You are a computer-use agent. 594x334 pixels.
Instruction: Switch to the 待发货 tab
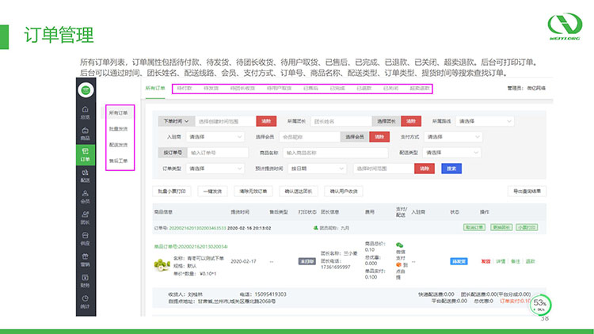click(211, 88)
